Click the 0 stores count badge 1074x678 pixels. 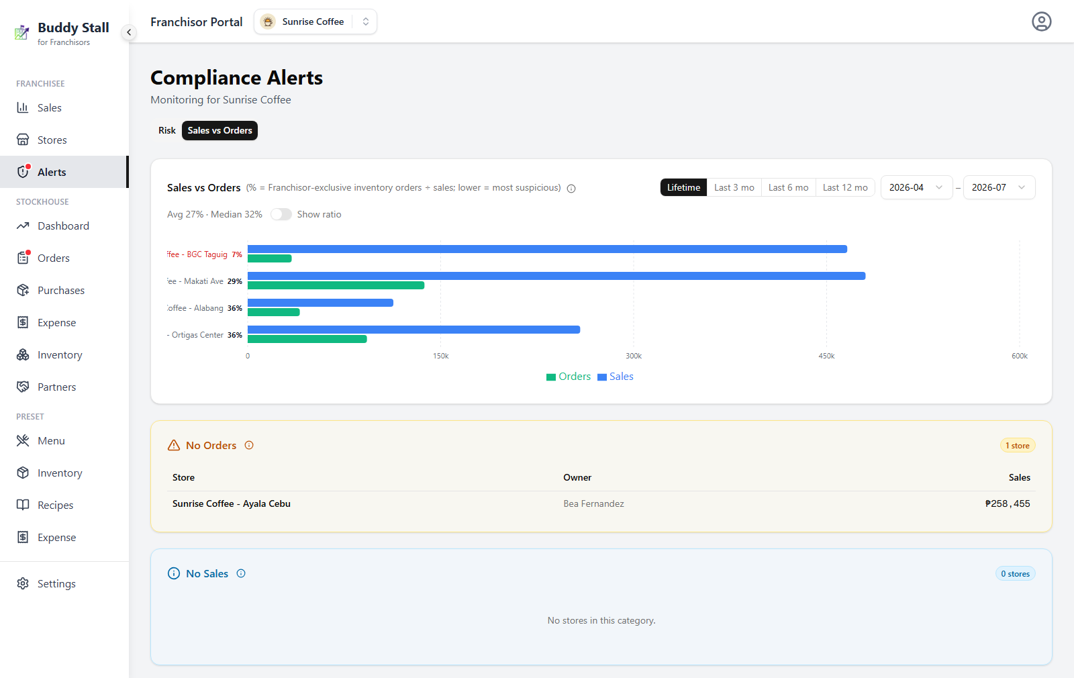click(1016, 573)
